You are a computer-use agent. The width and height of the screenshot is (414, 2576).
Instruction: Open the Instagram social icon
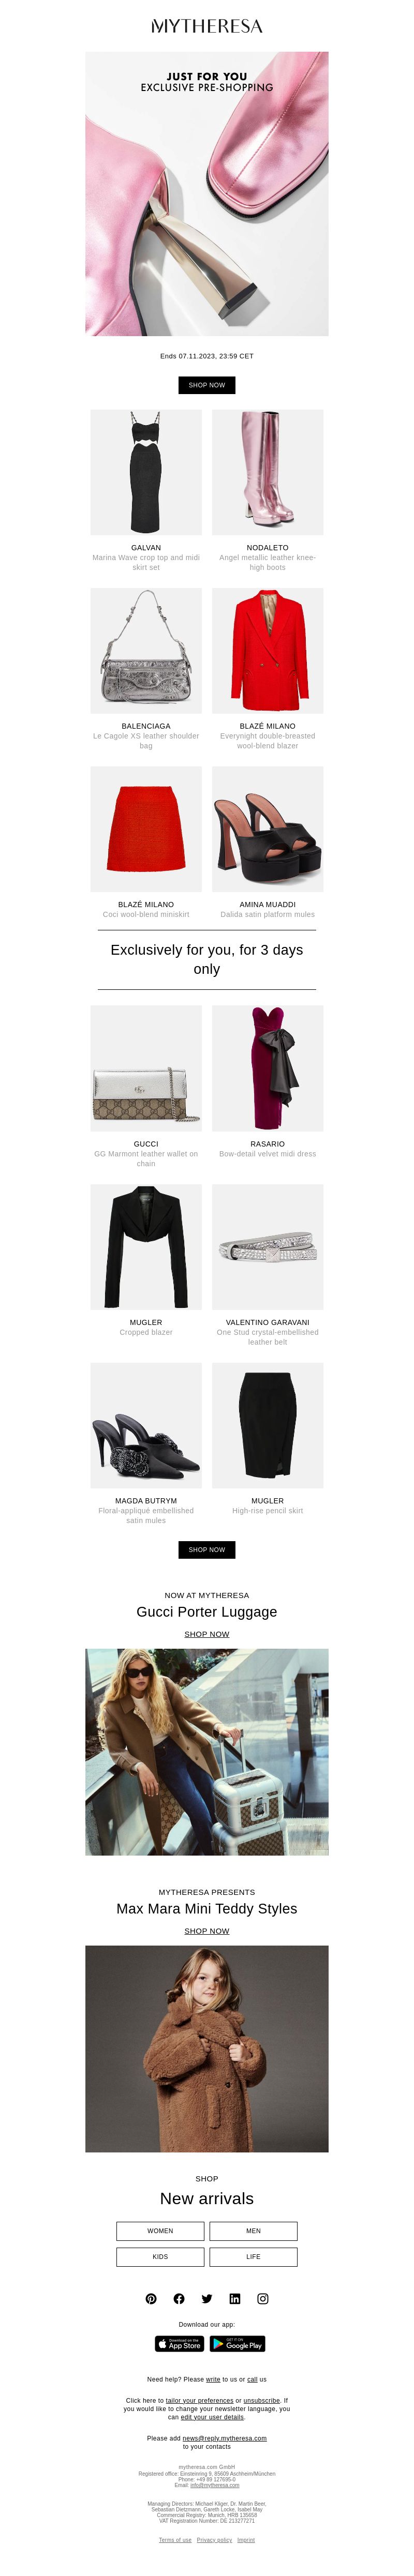(x=263, y=2298)
